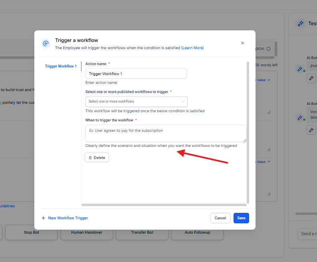Image resolution: width=317 pixels, height=262 pixels.
Task: Click the Save button
Action: 241,218
